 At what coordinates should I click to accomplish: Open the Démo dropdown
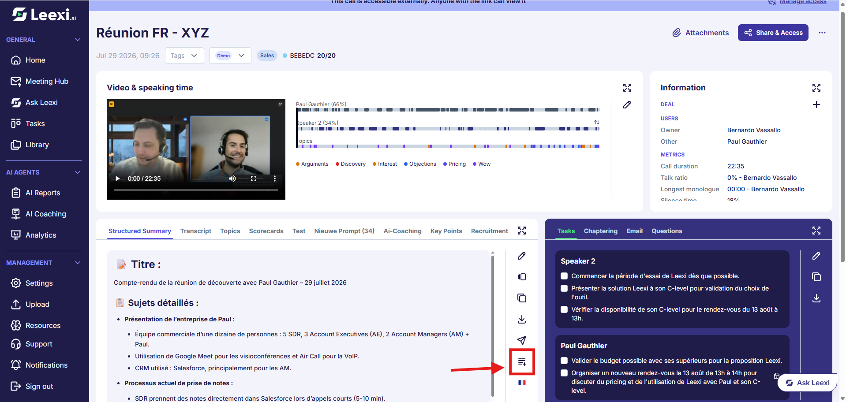230,56
